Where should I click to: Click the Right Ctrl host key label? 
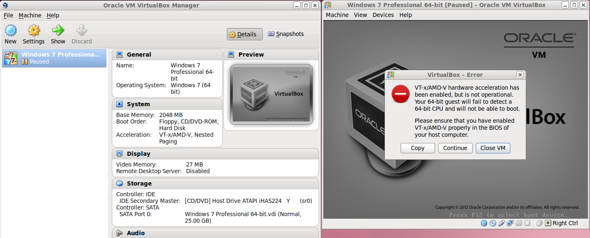565,223
